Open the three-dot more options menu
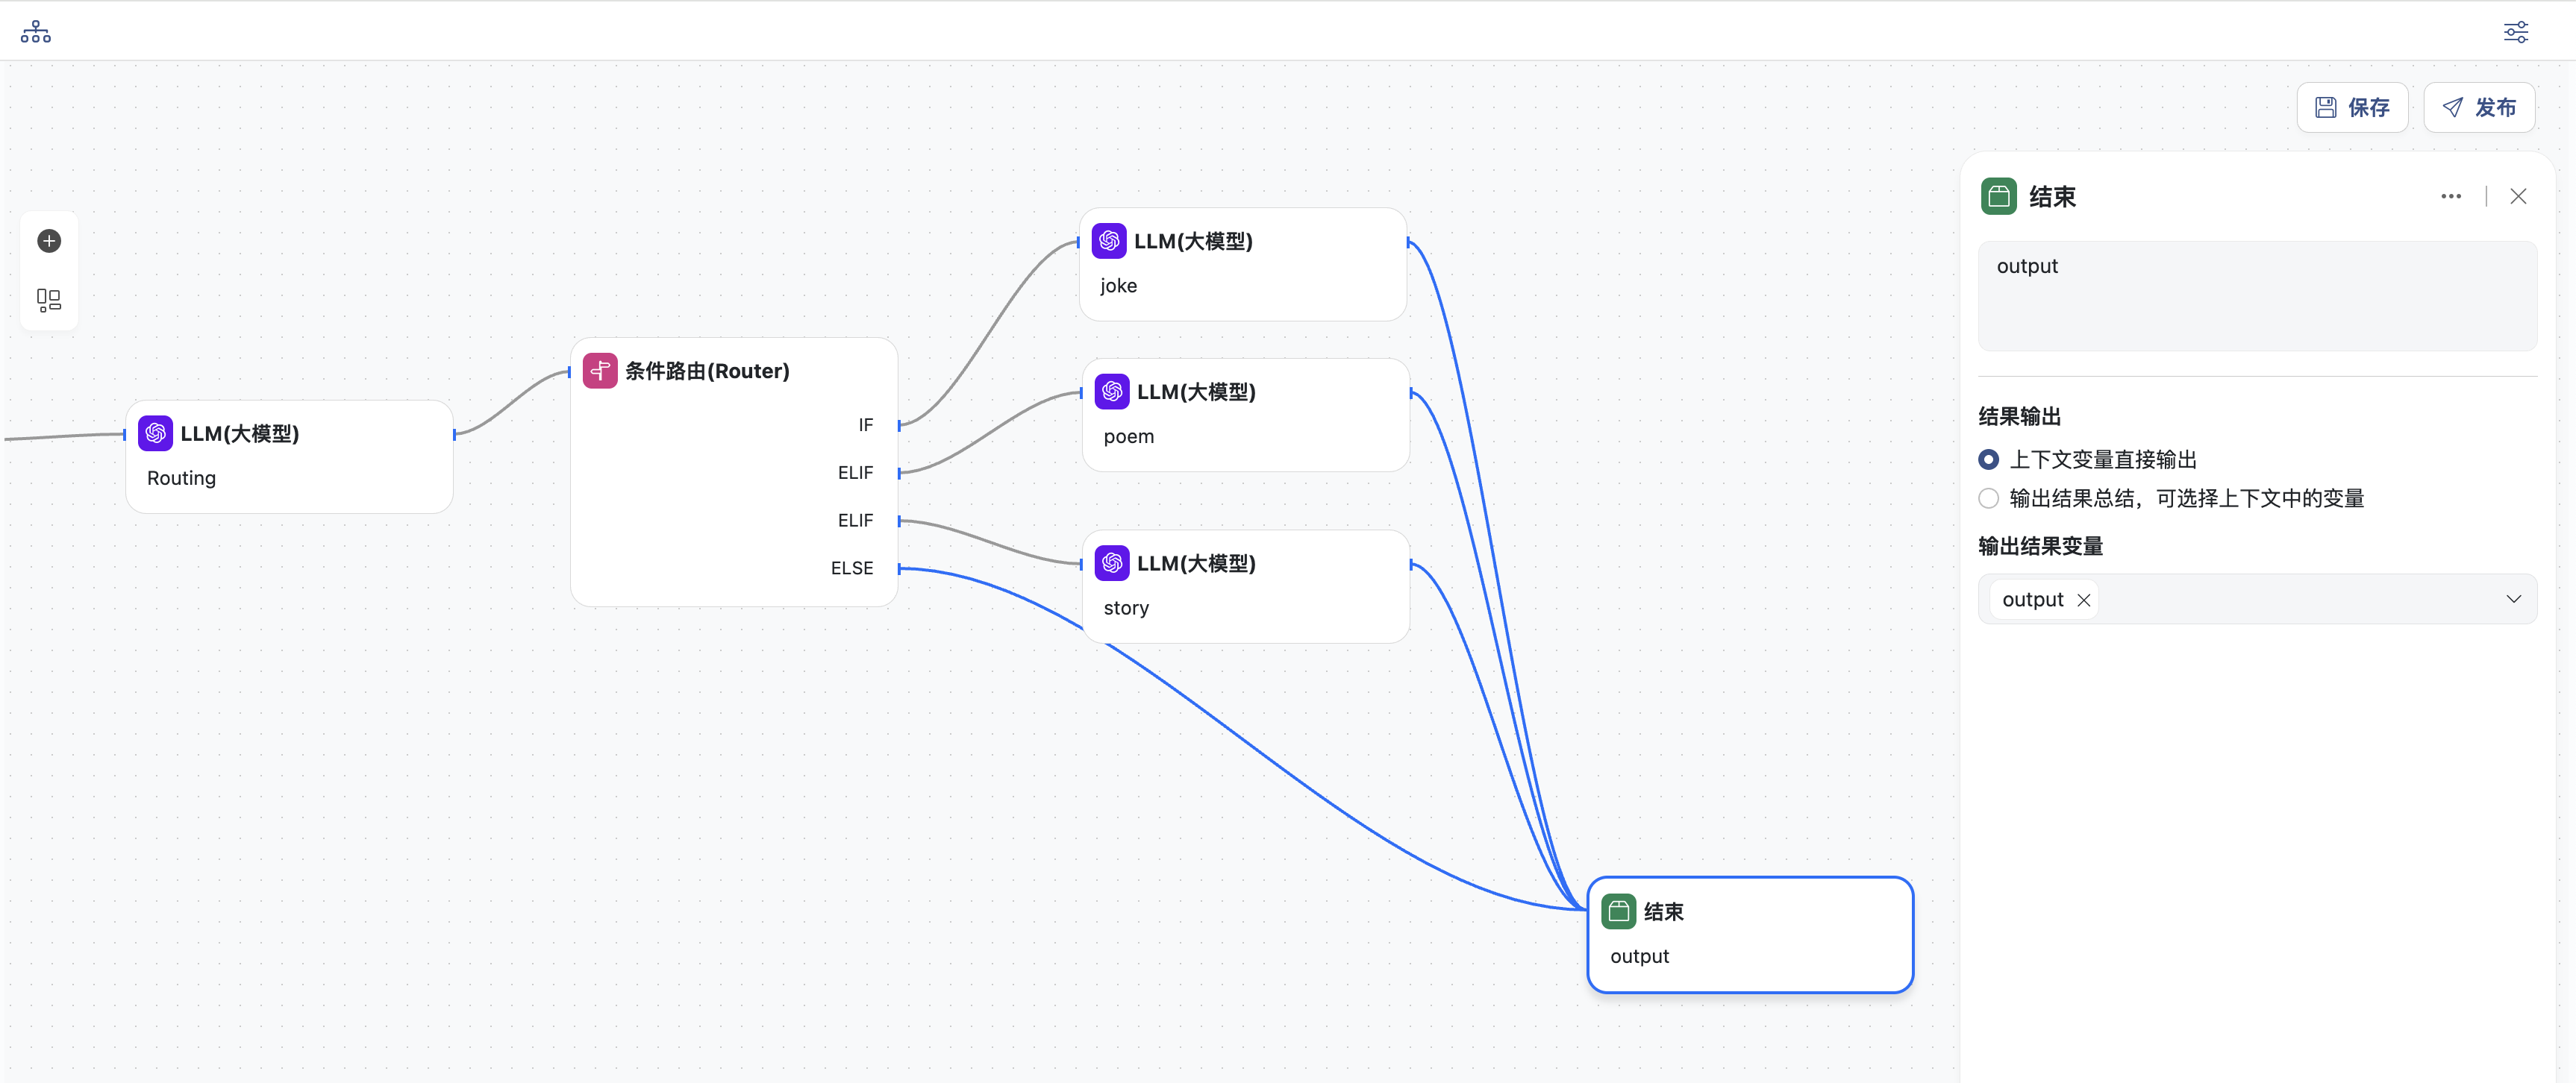2576x1083 pixels. [2450, 196]
